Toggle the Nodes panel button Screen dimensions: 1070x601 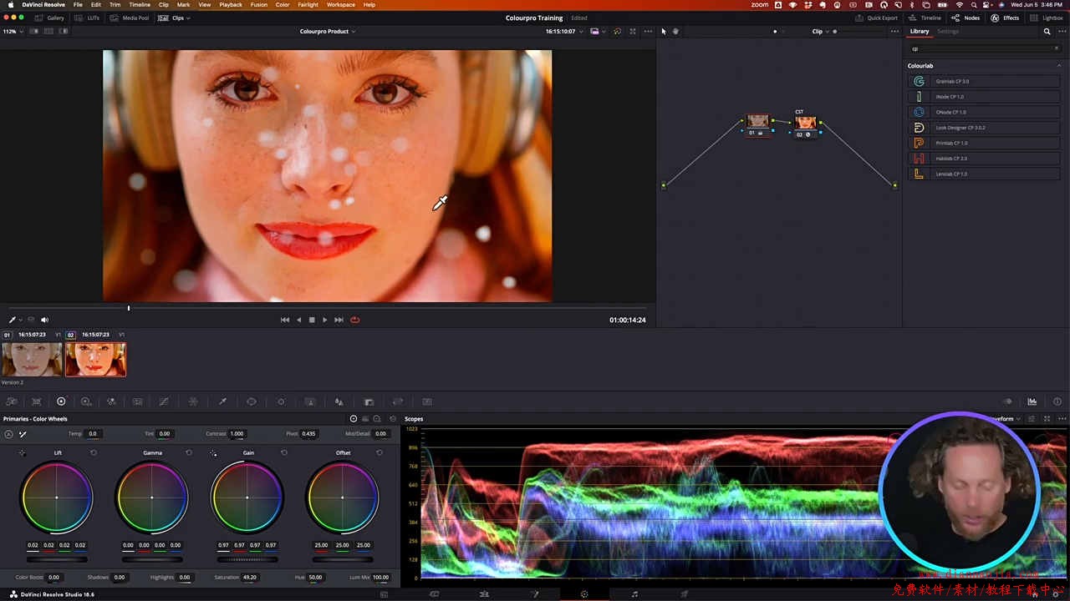[x=966, y=18]
